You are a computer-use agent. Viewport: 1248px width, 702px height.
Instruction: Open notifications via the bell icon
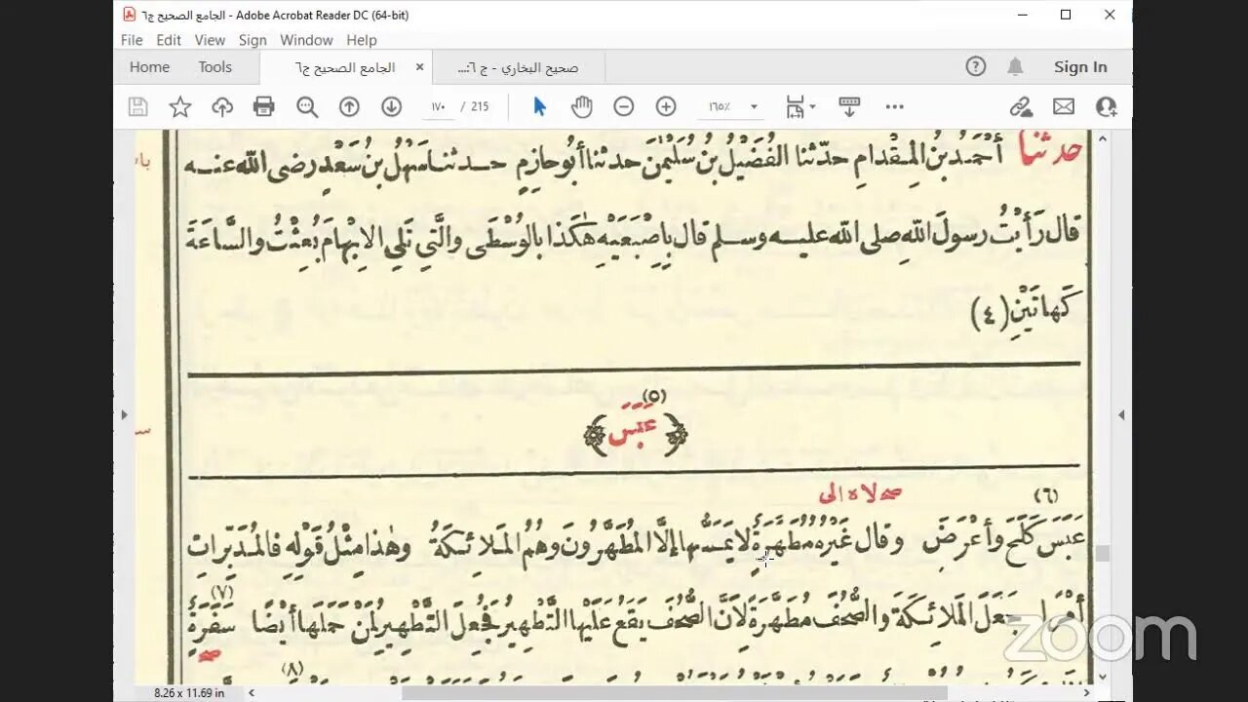(x=1015, y=67)
